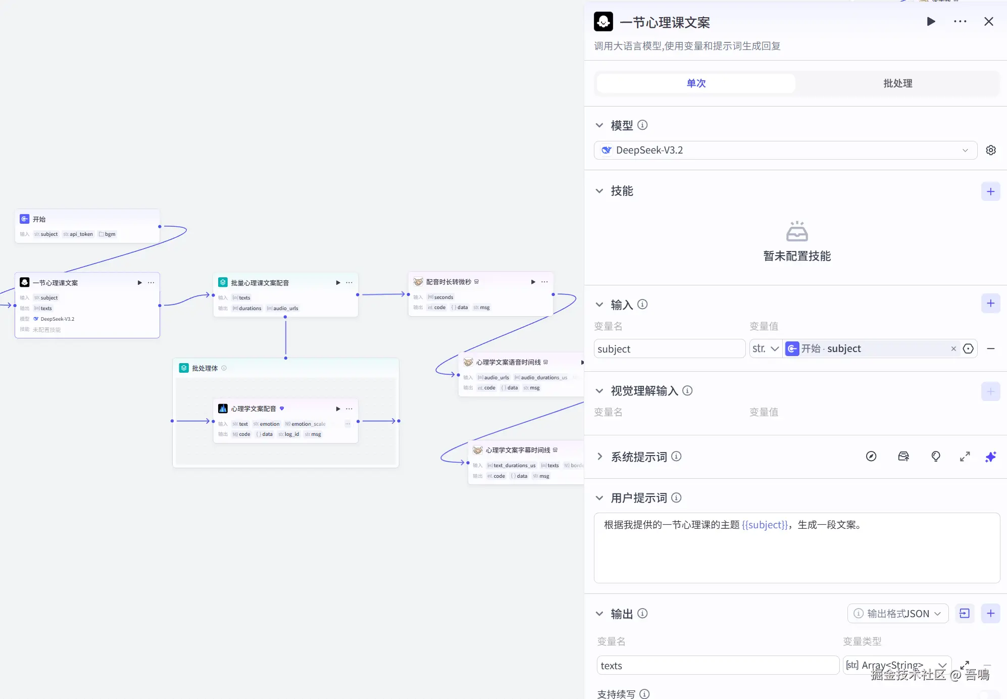Viewport: 1007px width, 699px height.
Task: Open the DeepSeek-V3.2 model dropdown
Action: coord(785,151)
